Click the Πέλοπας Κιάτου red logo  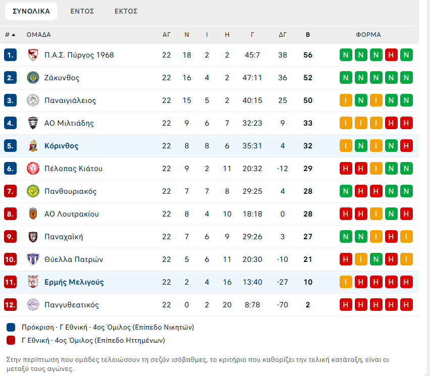(33, 169)
